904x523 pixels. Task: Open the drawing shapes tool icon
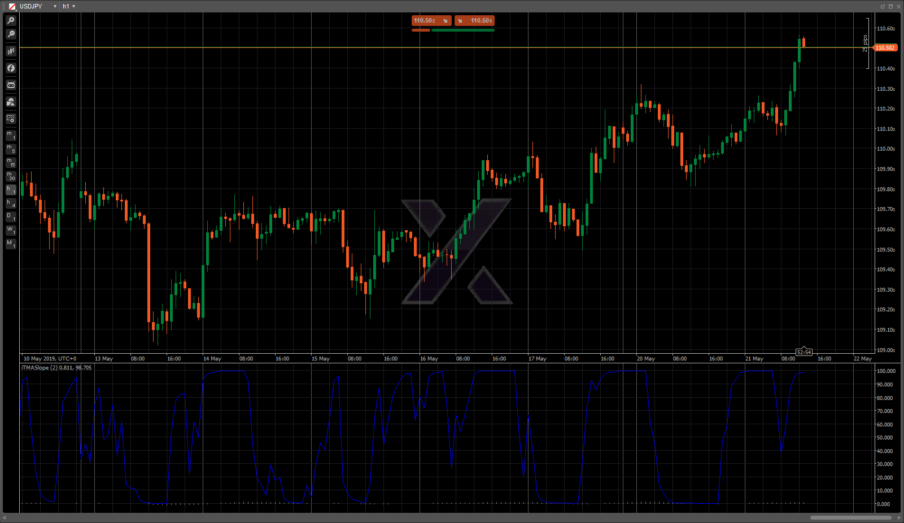click(x=11, y=102)
